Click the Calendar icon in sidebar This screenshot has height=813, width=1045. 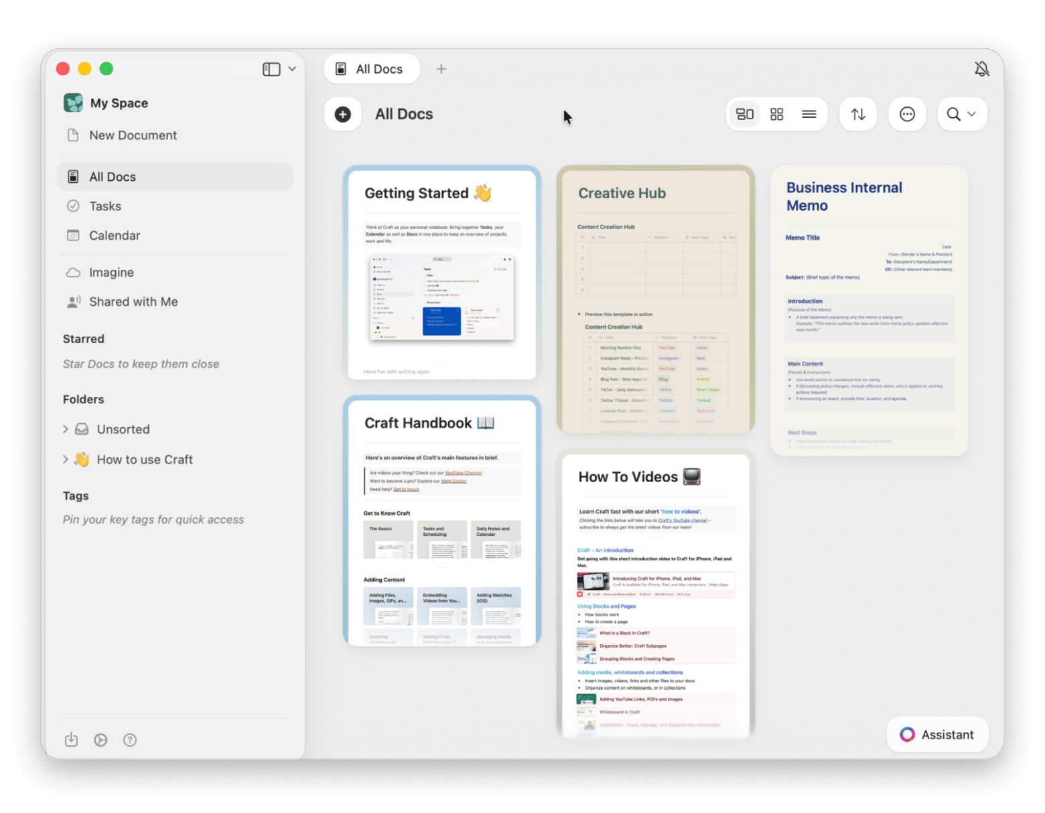click(x=74, y=236)
